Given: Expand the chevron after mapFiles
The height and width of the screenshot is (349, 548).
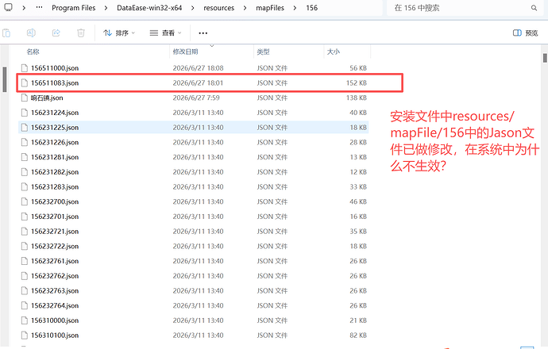Looking at the screenshot, I should (295, 8).
